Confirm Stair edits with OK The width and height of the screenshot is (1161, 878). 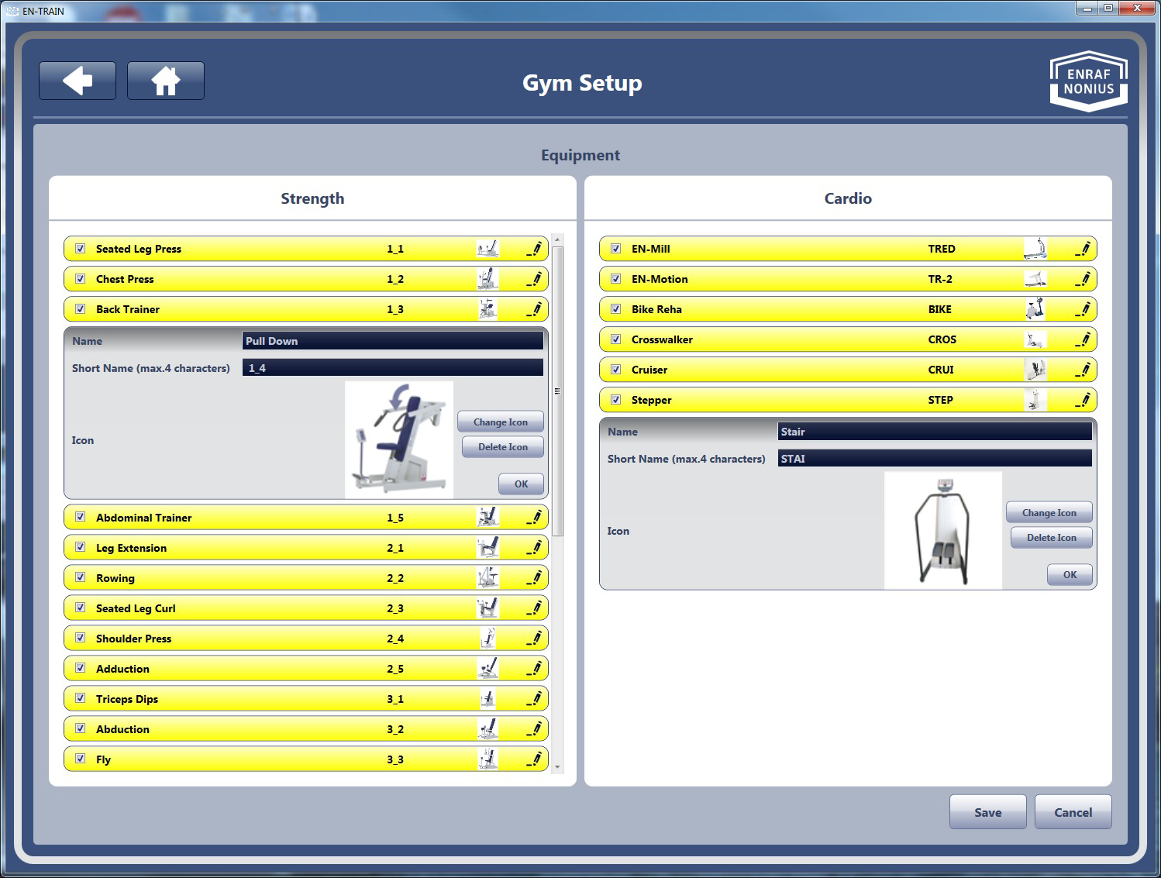point(1070,574)
